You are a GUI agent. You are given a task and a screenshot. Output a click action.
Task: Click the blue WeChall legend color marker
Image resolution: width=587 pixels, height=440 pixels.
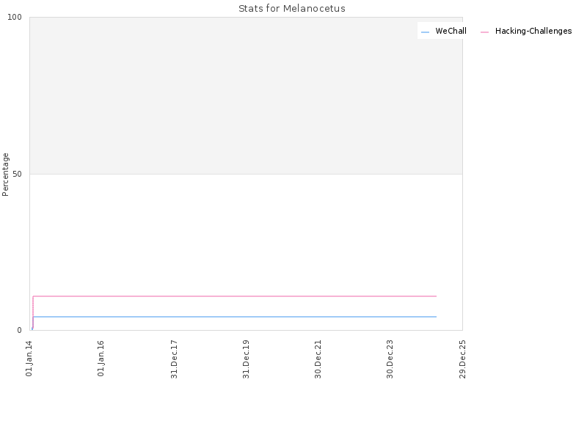coord(425,32)
